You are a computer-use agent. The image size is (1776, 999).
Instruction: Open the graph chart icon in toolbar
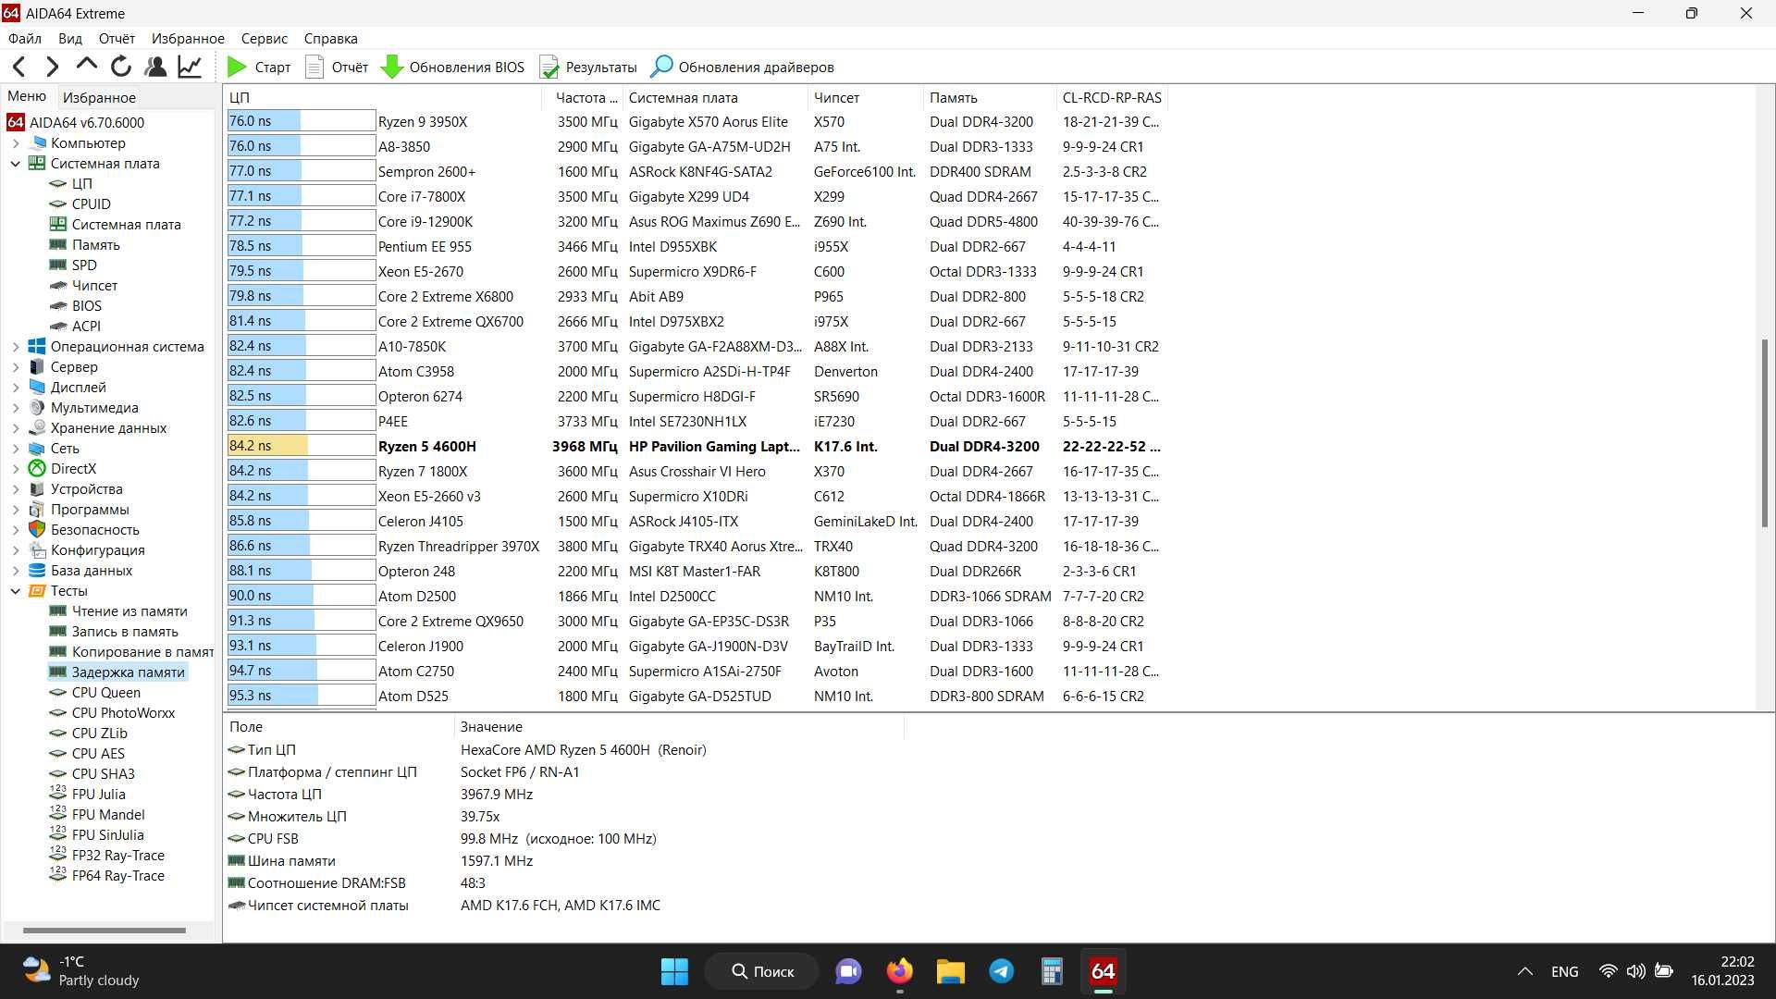(x=190, y=67)
